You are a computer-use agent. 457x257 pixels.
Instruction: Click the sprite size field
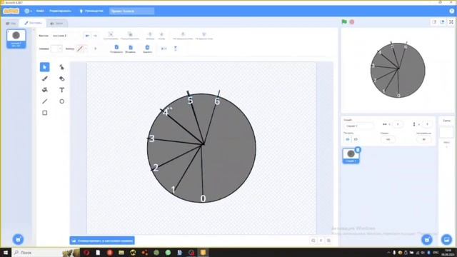[388, 139]
